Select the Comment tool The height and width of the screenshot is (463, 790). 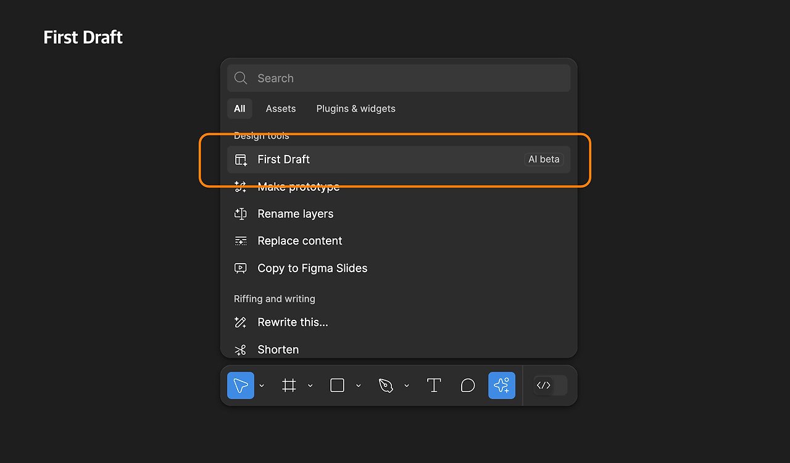[468, 385]
